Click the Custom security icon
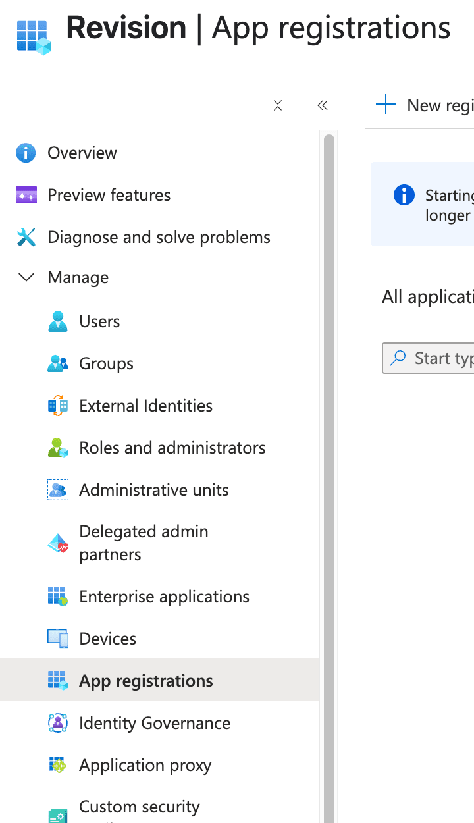Screen dimensions: 474x823 [x=58, y=816]
